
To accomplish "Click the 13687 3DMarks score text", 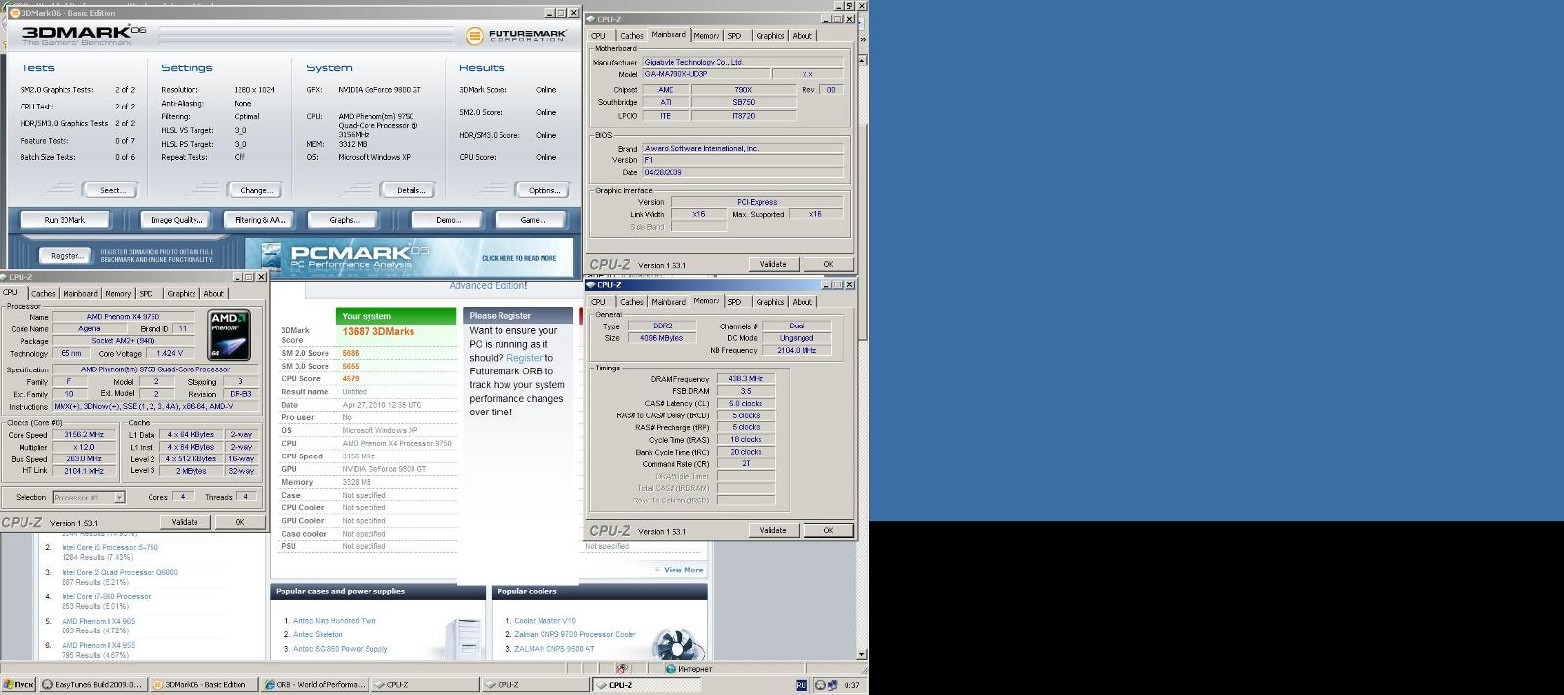I will tap(378, 331).
